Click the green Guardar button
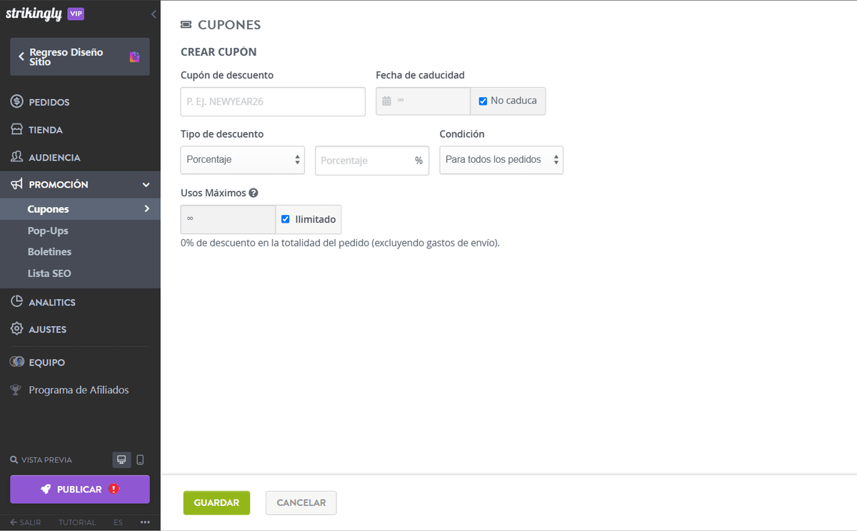The image size is (857, 531). (216, 502)
